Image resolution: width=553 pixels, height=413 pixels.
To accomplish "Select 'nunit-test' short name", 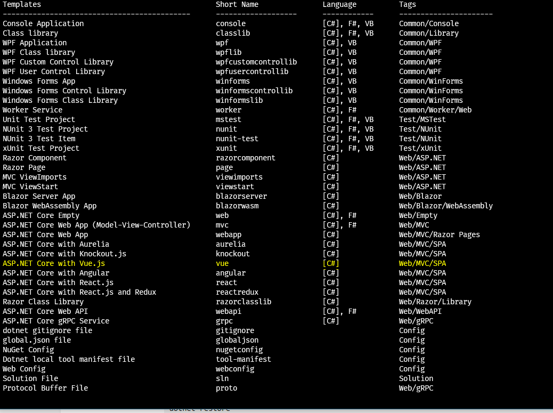I will point(237,139).
